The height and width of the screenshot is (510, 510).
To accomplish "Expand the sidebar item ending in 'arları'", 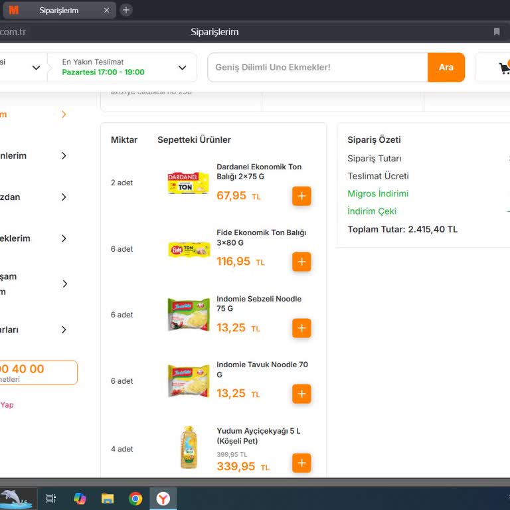I will (x=64, y=330).
